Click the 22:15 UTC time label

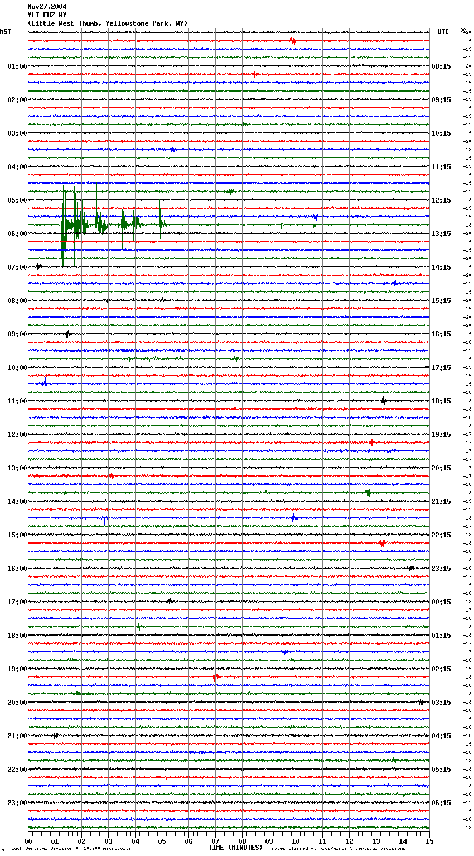(441, 535)
